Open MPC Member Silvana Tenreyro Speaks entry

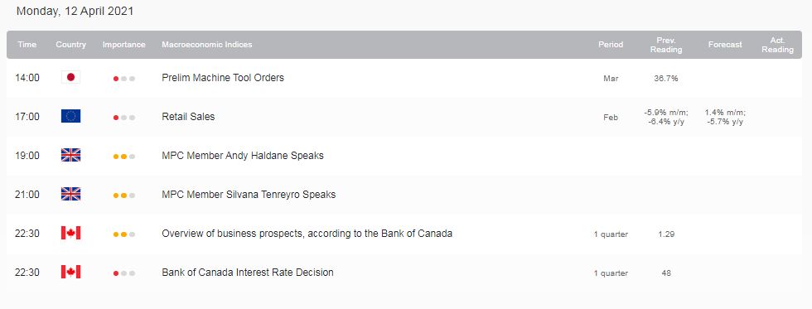coord(249,195)
